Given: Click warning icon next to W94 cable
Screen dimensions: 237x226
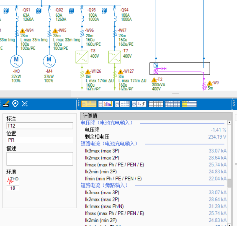Looking at the screenshot, I should 23,31.
